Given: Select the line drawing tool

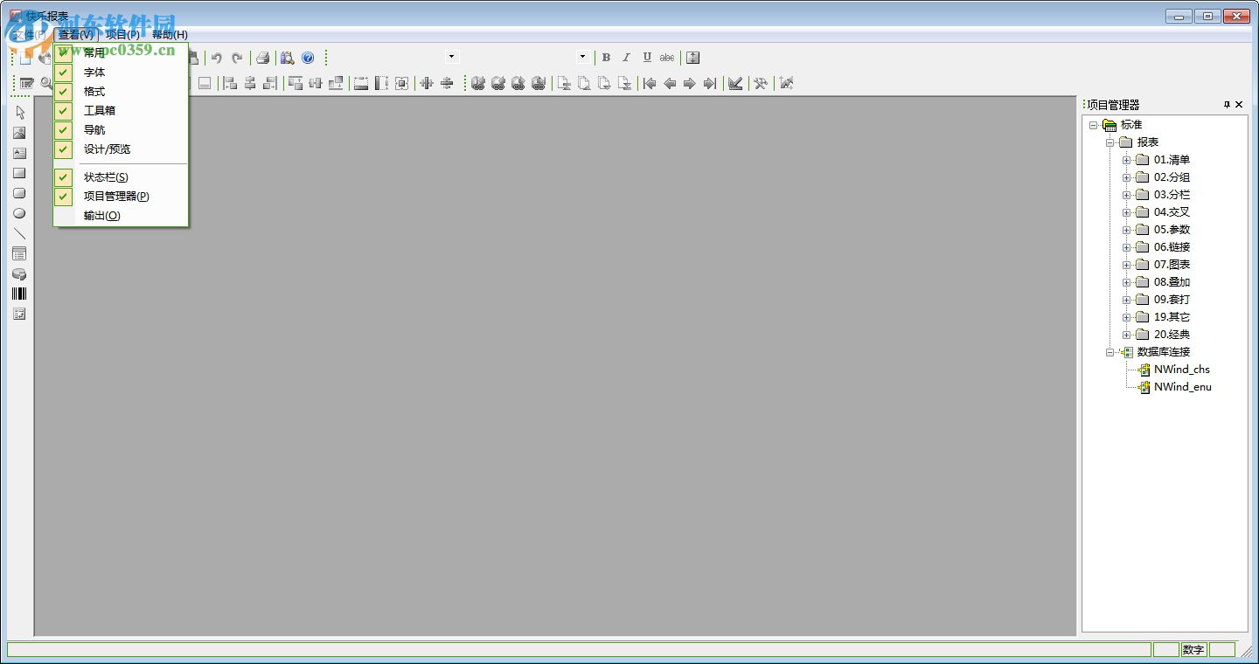Looking at the screenshot, I should point(19,233).
